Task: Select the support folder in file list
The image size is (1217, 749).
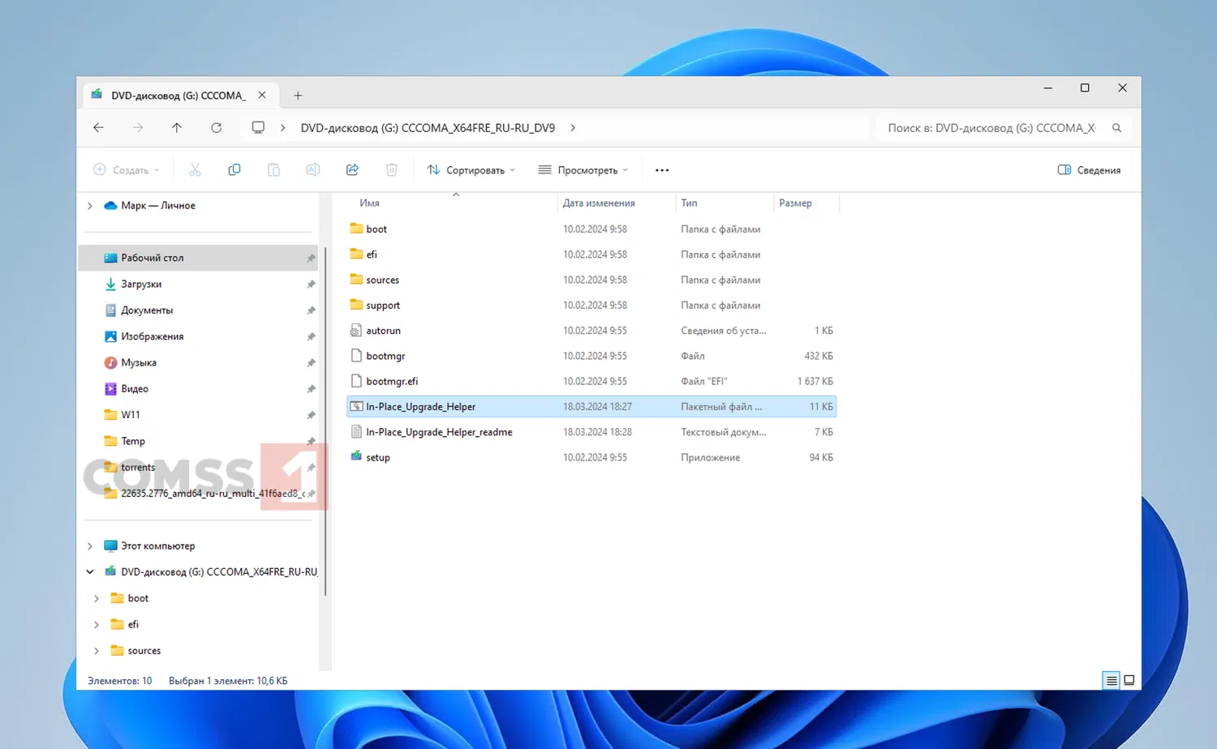Action: pyautogui.click(x=591, y=306)
